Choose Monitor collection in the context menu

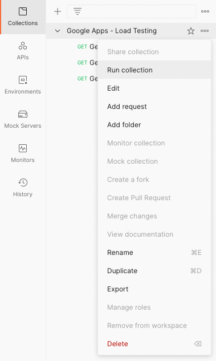[x=154, y=143]
